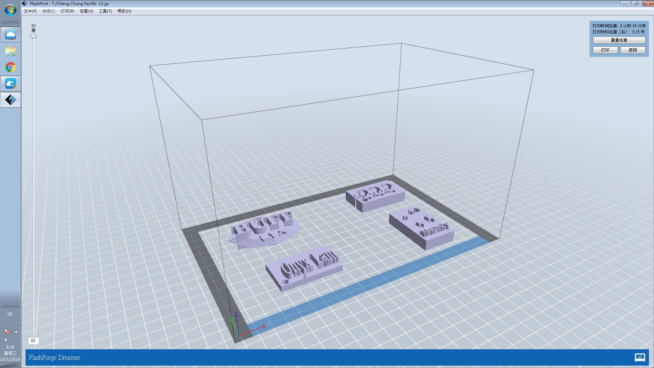Screen dimensions: 654x368
Task: Minimize the FlashPrint window
Action: click(x=625, y=4)
